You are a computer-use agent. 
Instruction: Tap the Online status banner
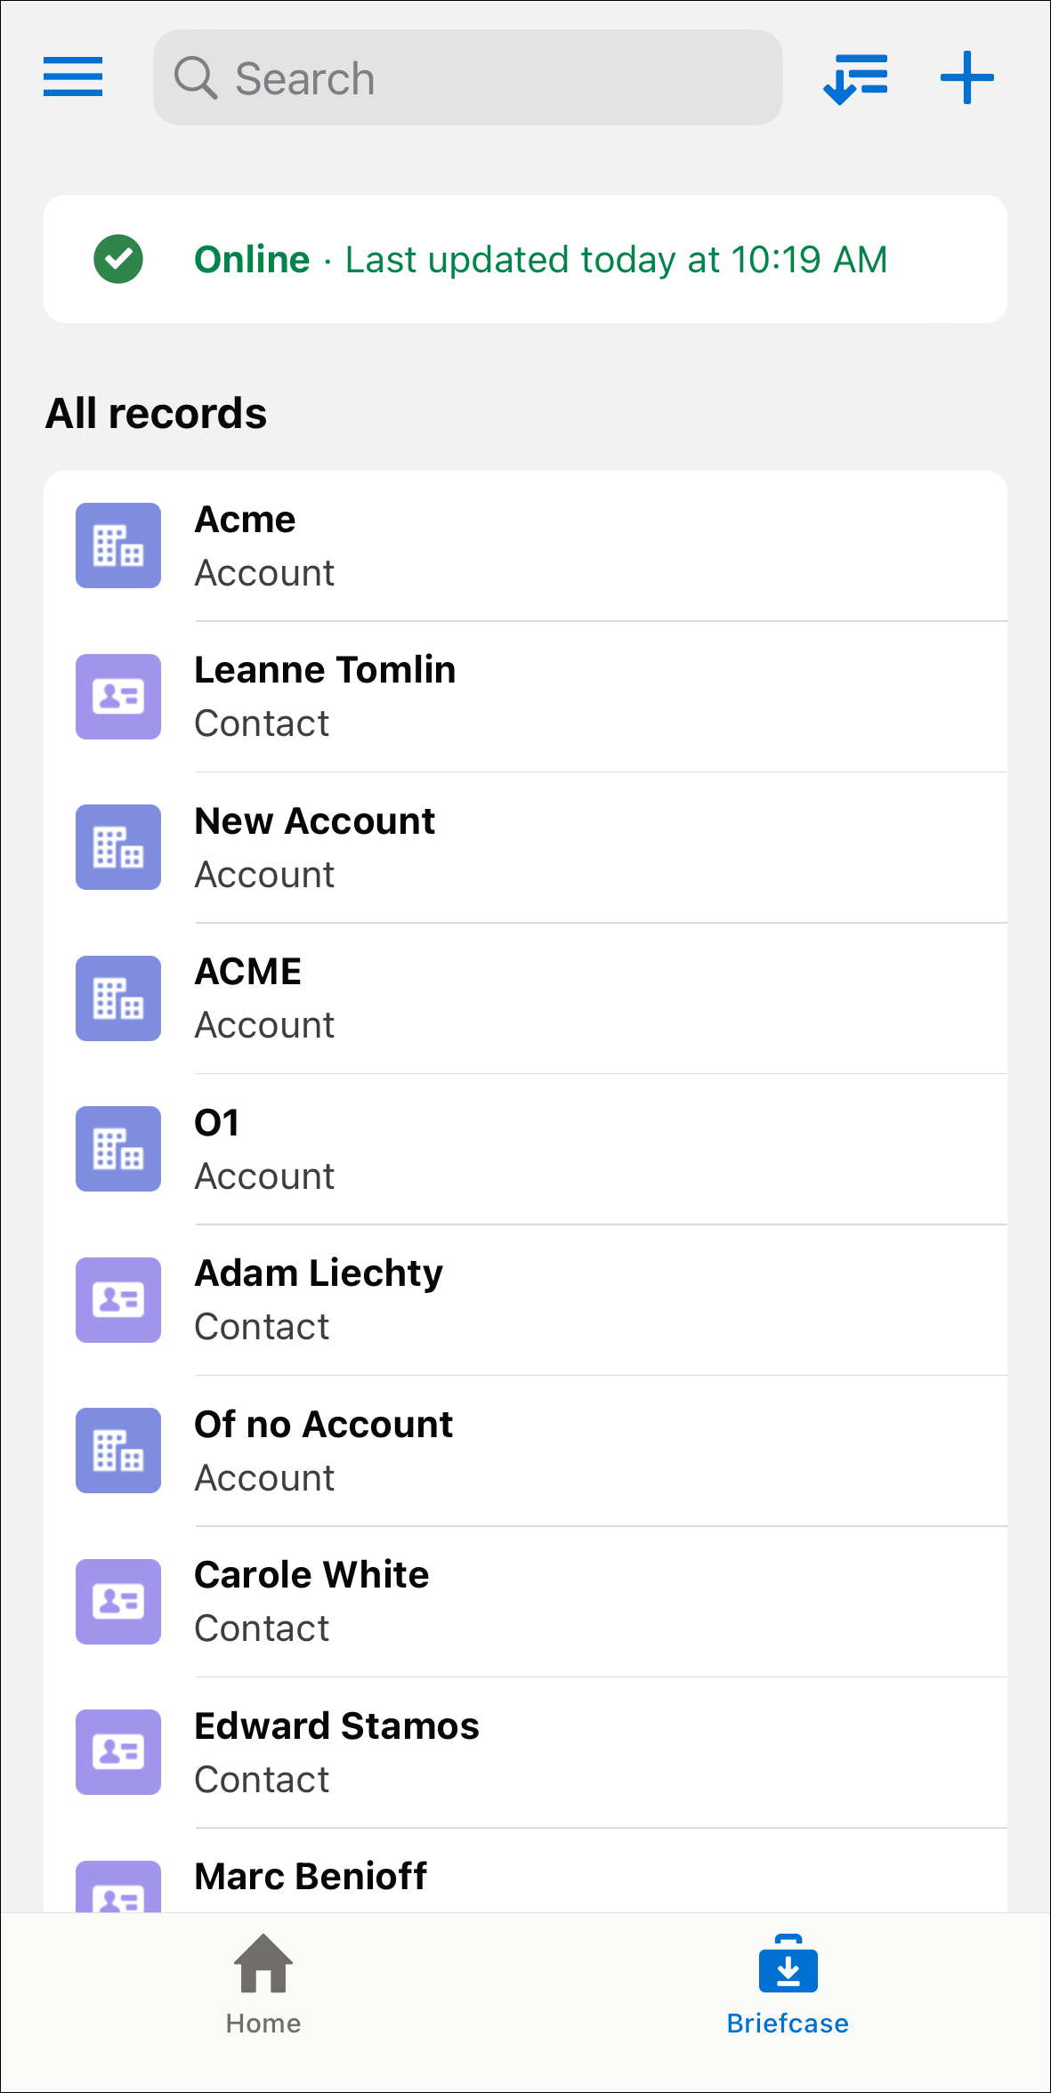(525, 259)
